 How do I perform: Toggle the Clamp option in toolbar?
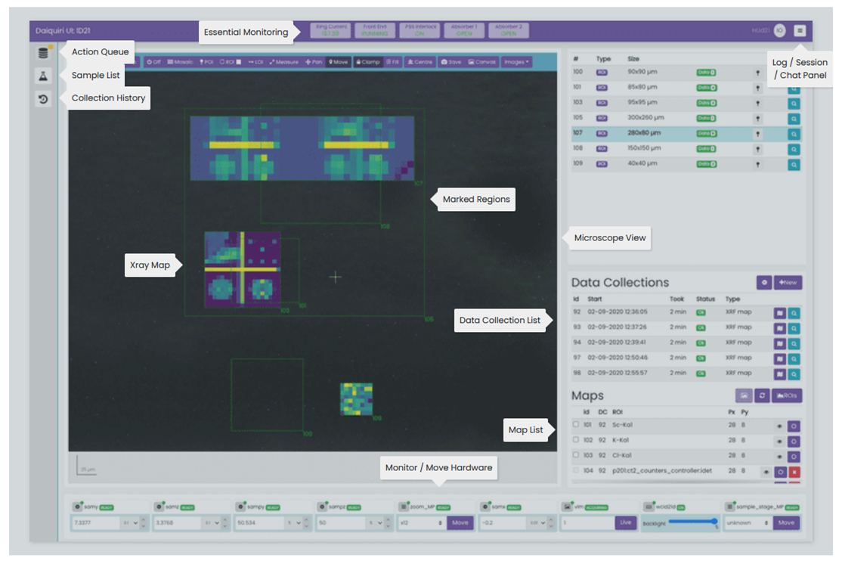[367, 62]
